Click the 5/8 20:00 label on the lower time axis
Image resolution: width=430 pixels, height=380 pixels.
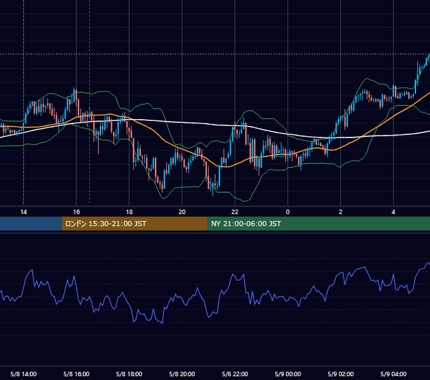click(x=182, y=374)
